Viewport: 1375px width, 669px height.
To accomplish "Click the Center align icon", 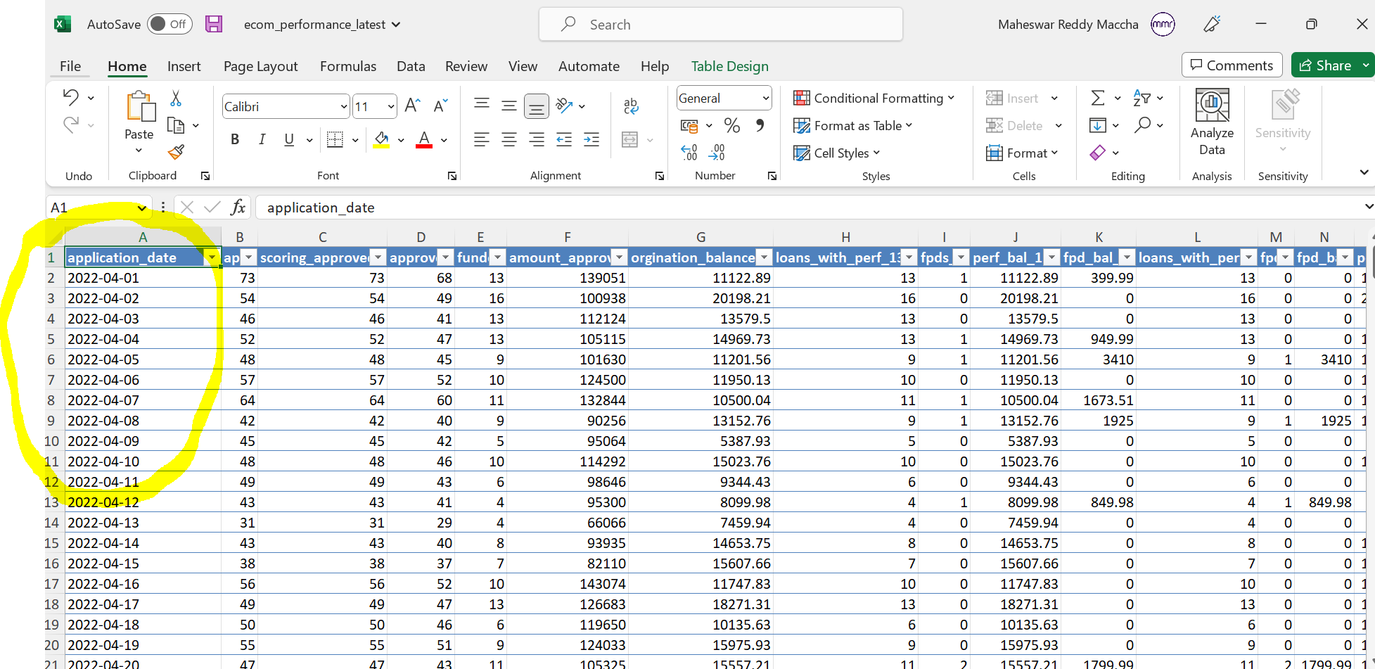I will click(509, 139).
